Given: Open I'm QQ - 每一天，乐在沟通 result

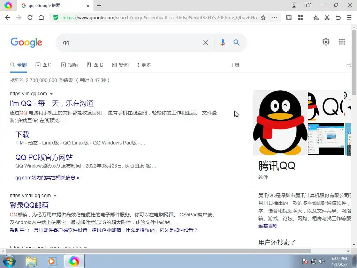Looking at the screenshot, I should click(x=52, y=103).
